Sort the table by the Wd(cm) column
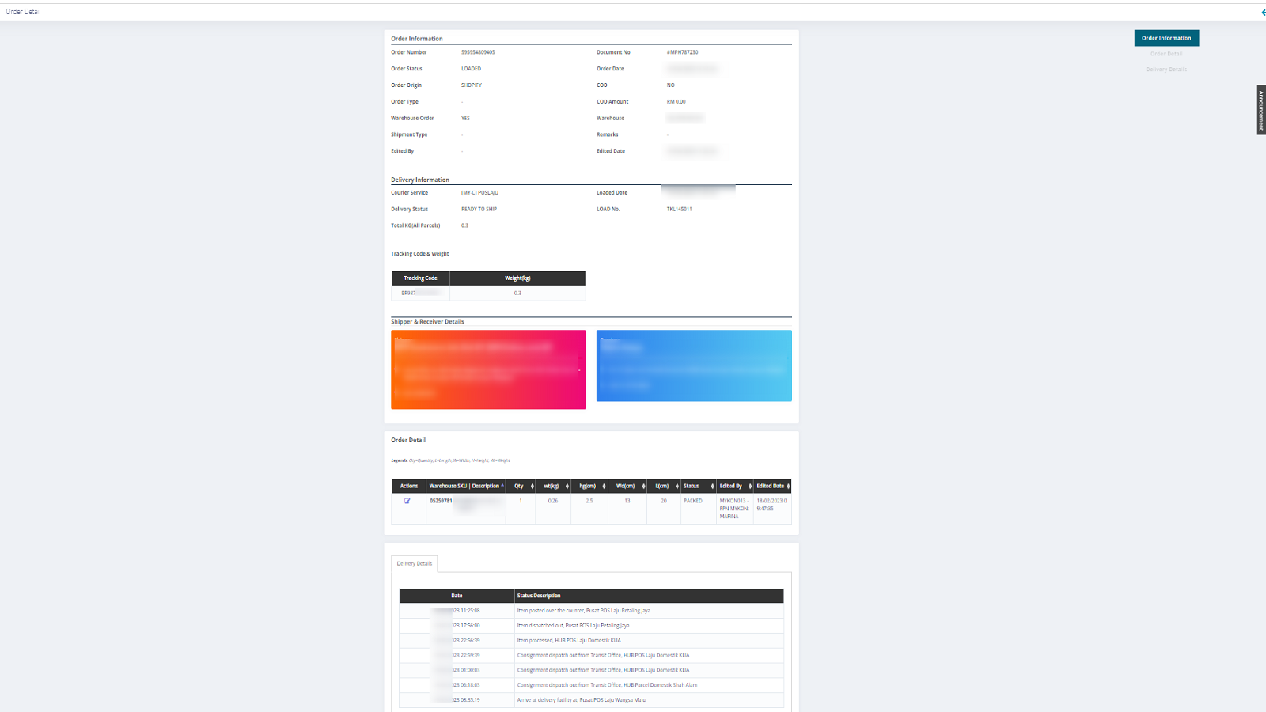This screenshot has width=1266, height=712. 627,486
